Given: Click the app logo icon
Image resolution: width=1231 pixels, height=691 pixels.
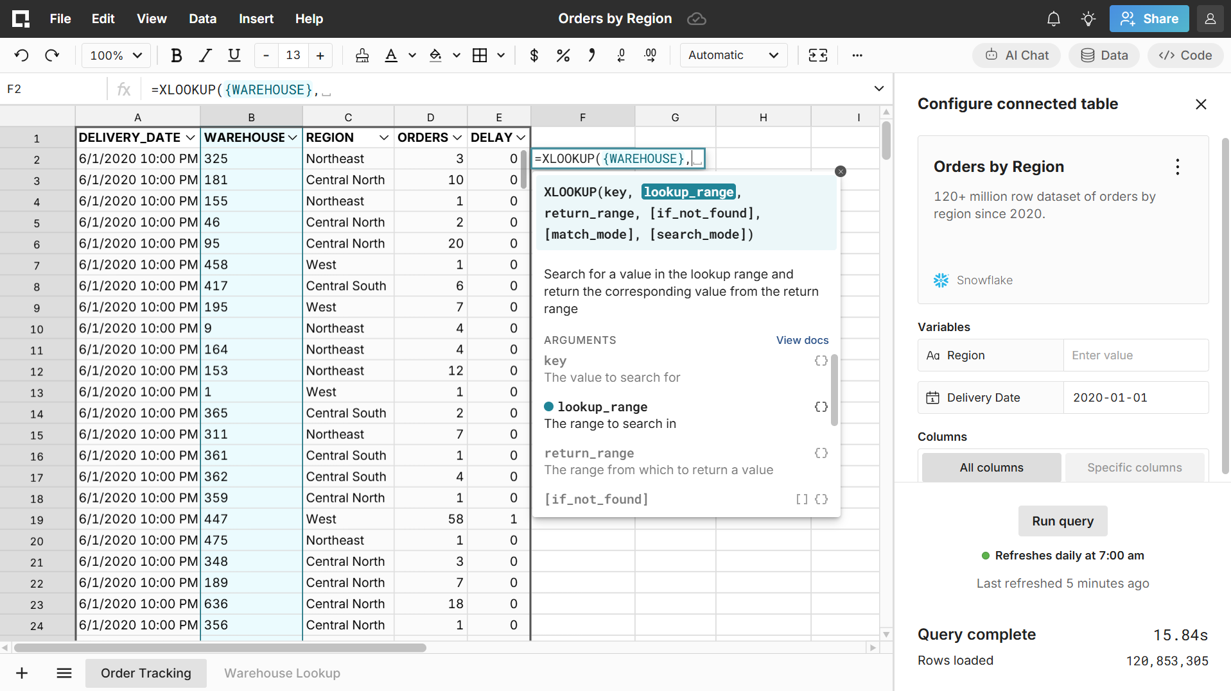Looking at the screenshot, I should pos(21,19).
